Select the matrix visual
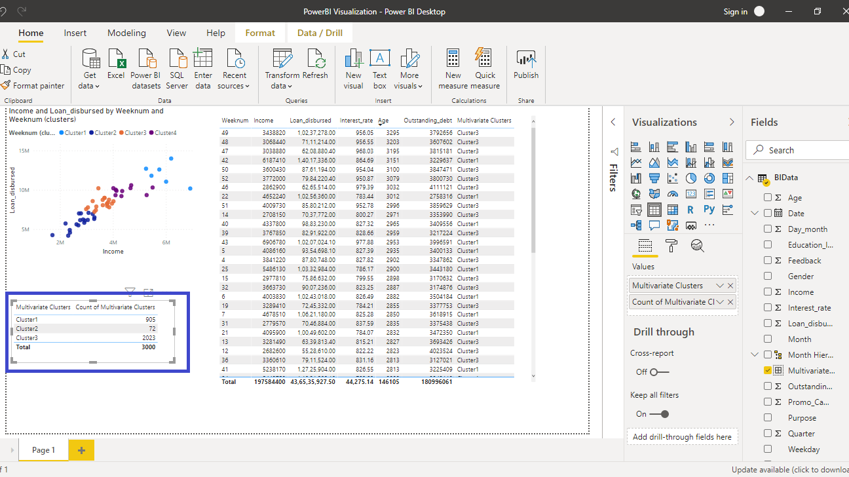 pos(673,210)
